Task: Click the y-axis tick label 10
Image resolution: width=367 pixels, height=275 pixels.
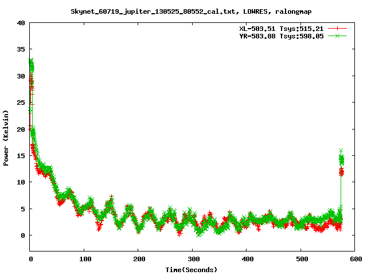Action: 21,182
